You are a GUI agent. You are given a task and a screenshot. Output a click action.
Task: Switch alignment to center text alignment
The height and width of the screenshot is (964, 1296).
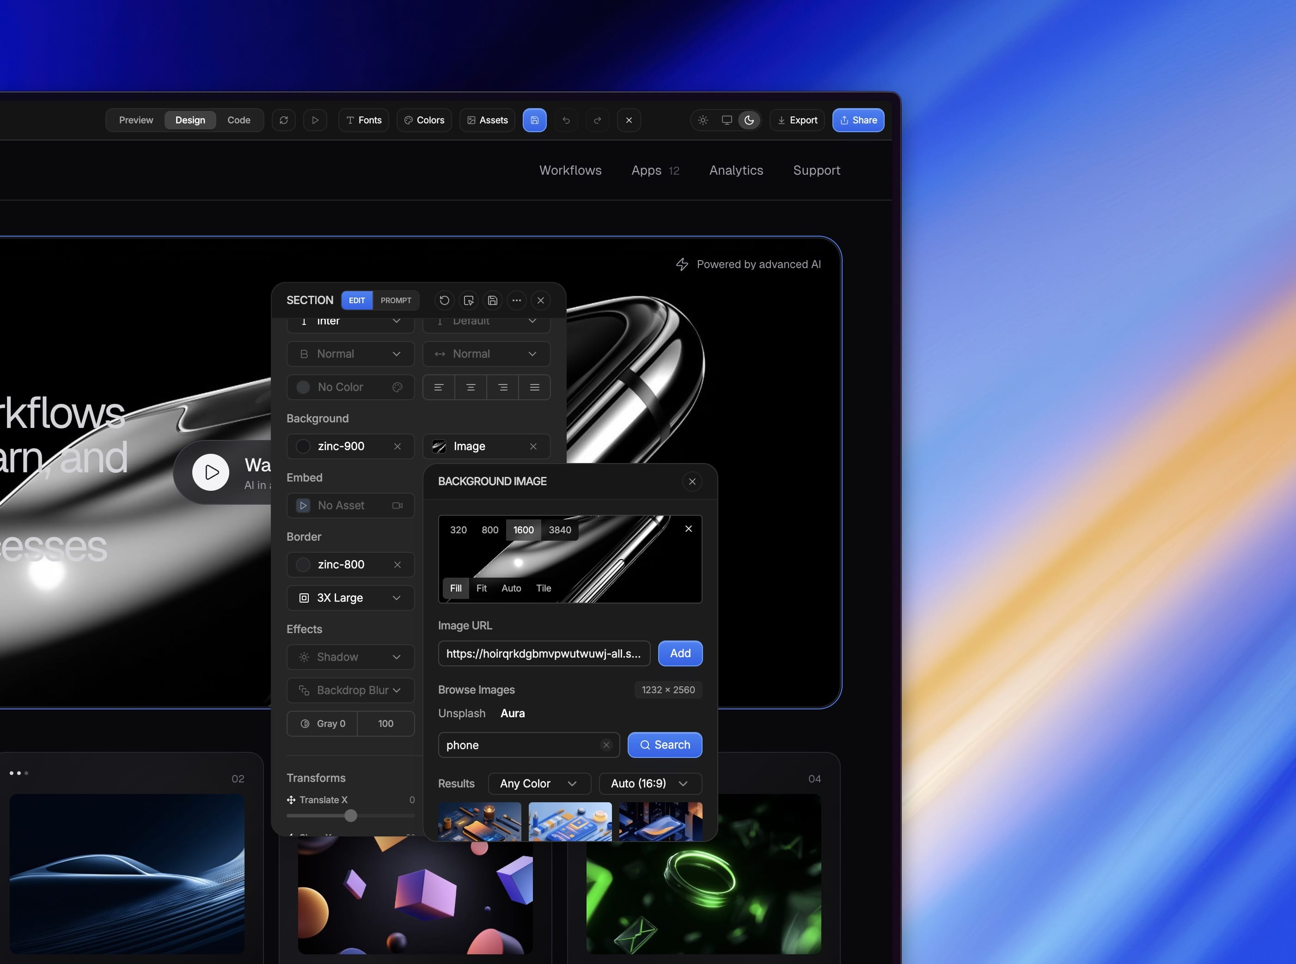471,387
